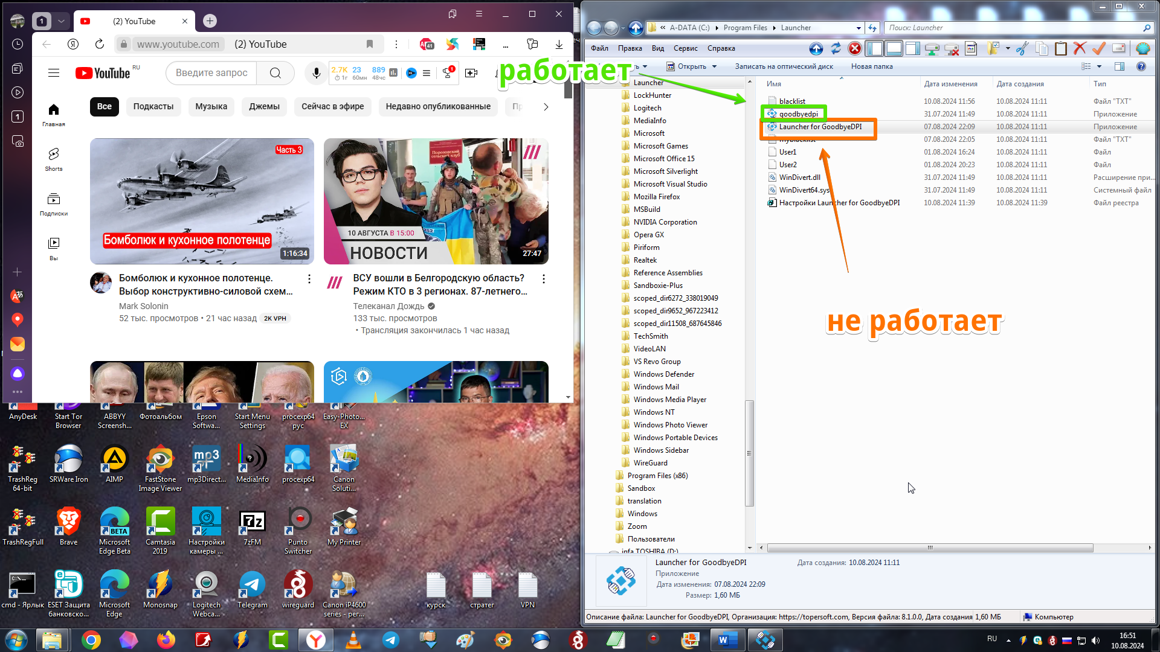Image resolution: width=1160 pixels, height=652 pixels.
Task: Toggle the preview pane button beside help
Action: (x=1120, y=66)
